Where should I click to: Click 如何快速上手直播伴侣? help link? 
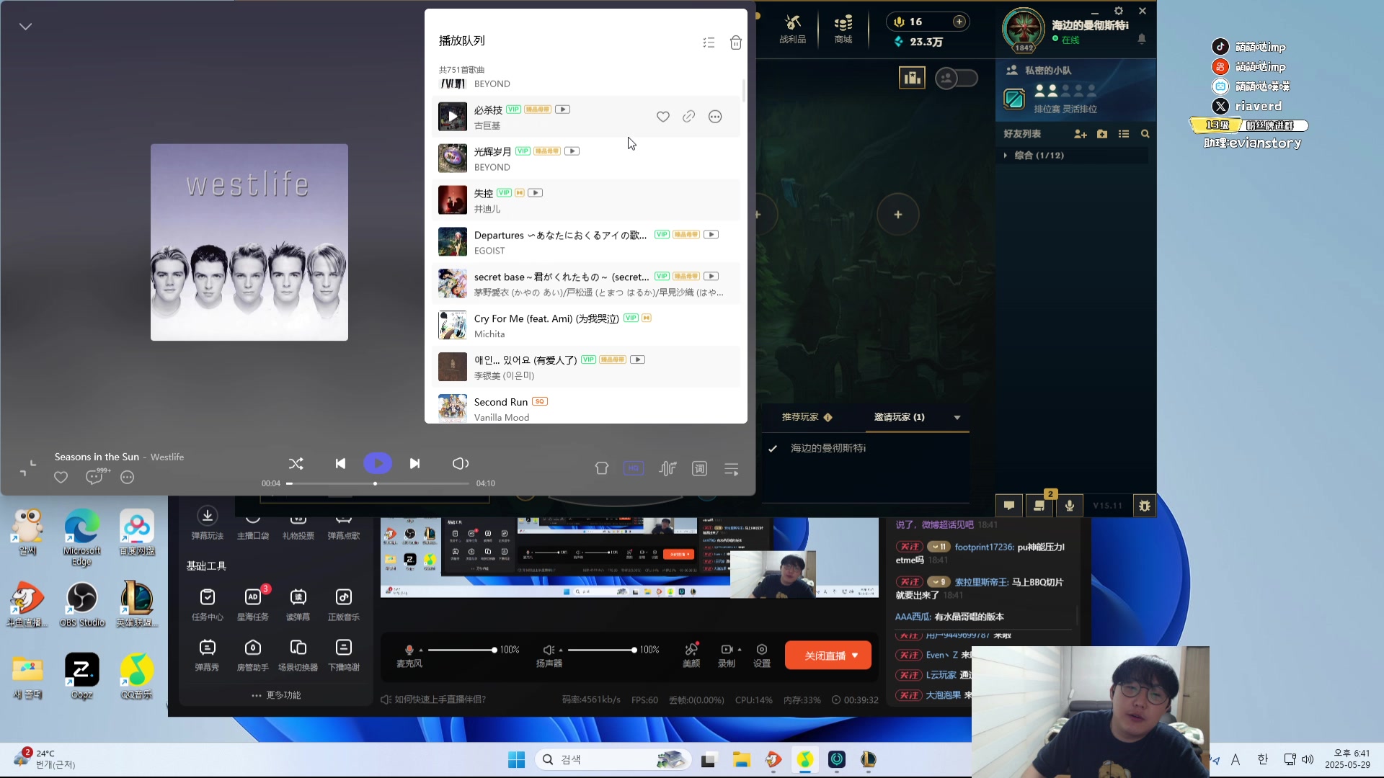433,699
